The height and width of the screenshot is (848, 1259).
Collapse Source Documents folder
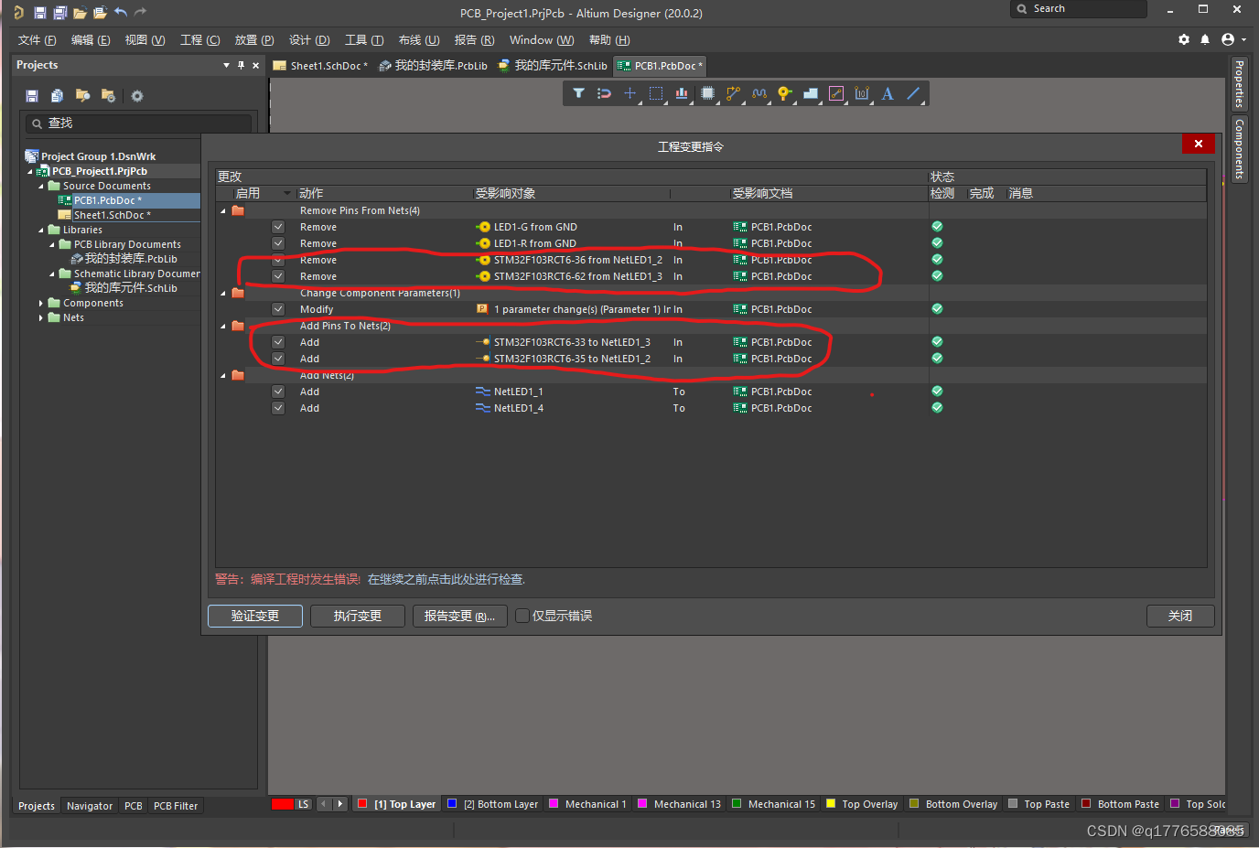(41, 186)
